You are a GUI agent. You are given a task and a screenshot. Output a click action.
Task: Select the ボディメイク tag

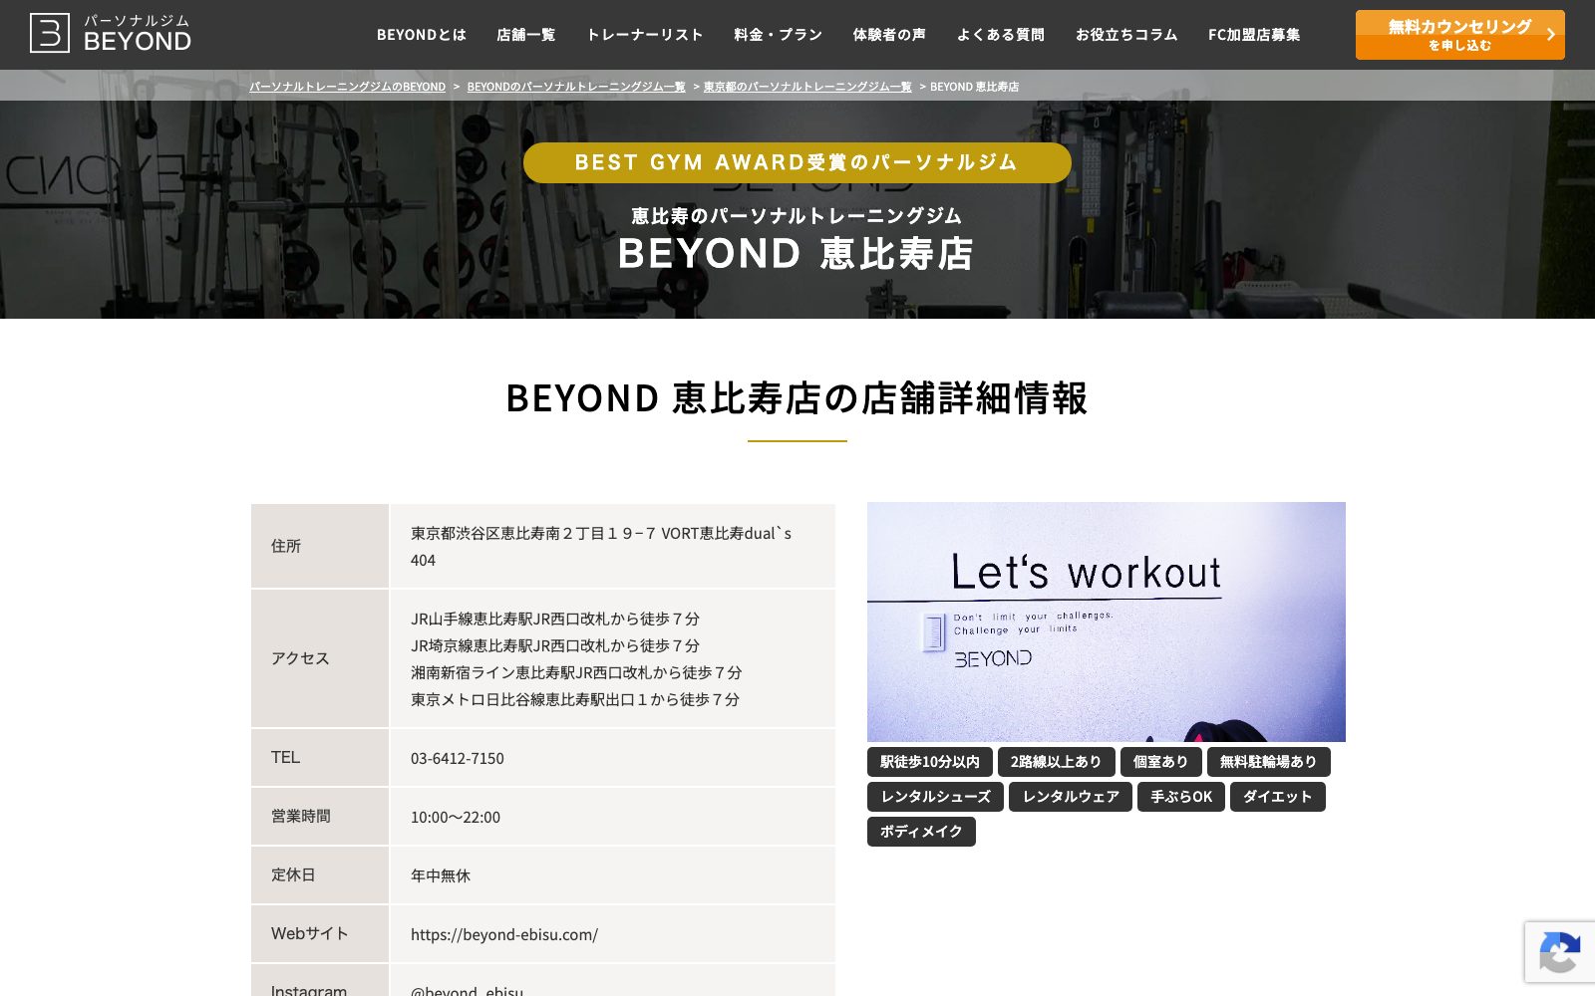[921, 832]
